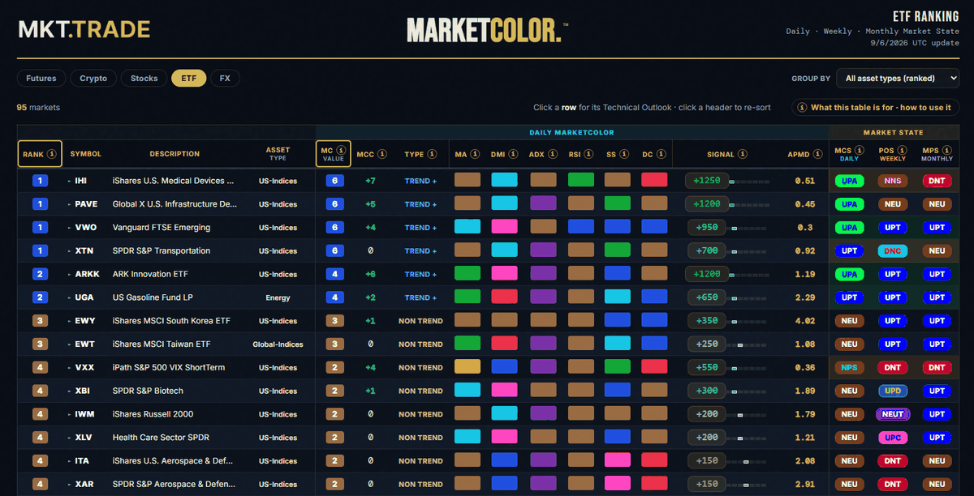Click the SIGNAL info icon
Screen dimensions: 974x496
(743, 154)
